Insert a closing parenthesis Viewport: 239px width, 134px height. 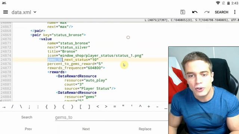click(x=72, y=107)
